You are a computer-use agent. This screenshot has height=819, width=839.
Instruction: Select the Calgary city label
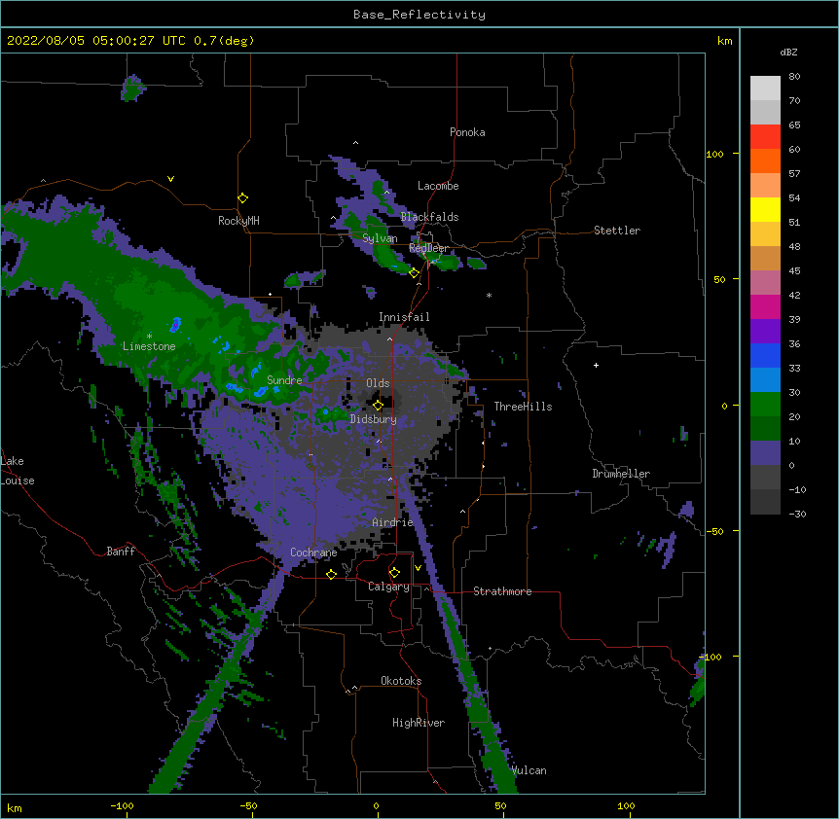[388, 587]
